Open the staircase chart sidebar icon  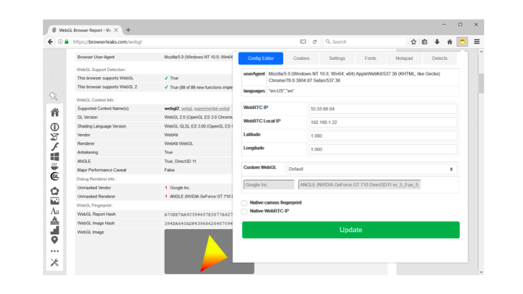pyautogui.click(x=55, y=230)
